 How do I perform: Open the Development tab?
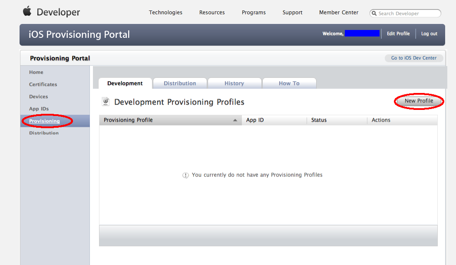[x=125, y=83]
